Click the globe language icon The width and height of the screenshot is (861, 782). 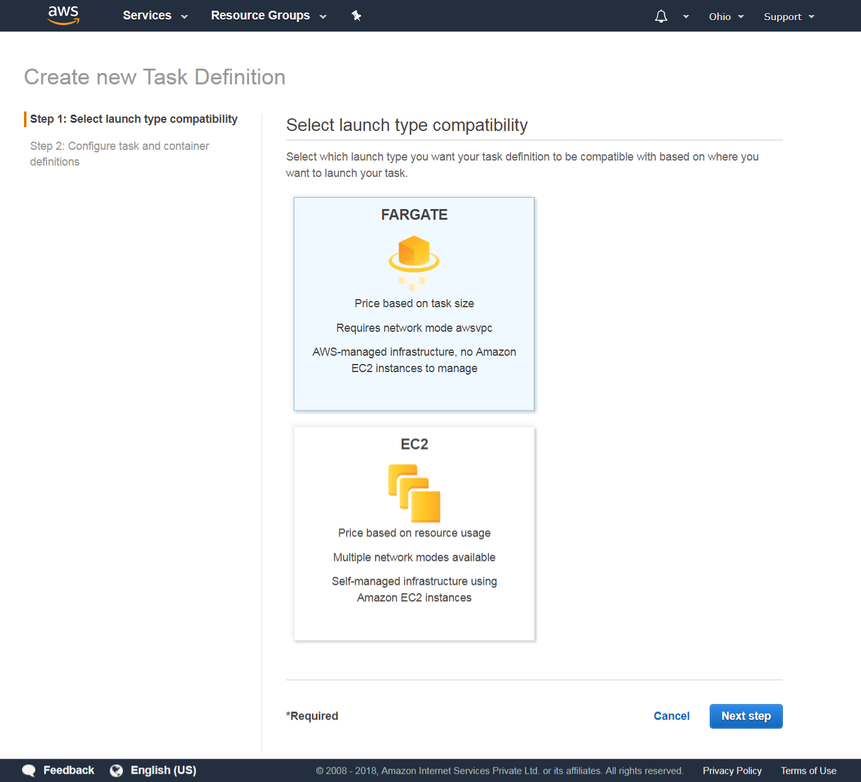click(117, 770)
